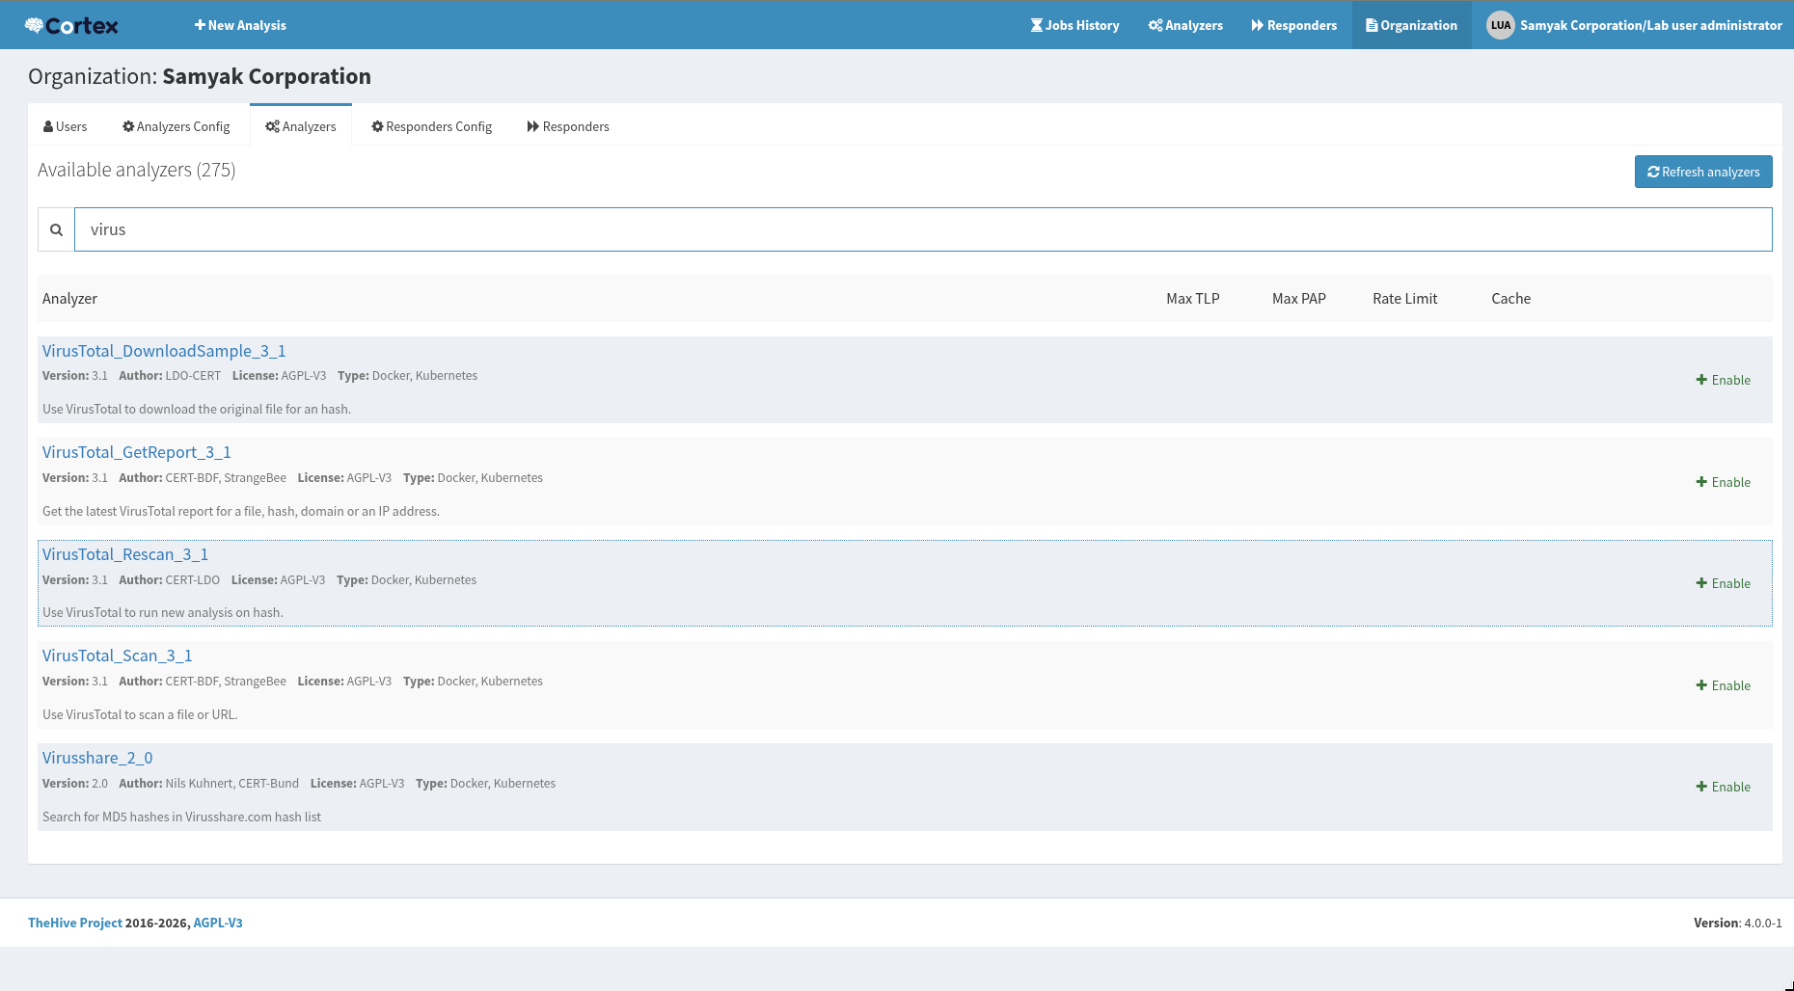Image resolution: width=1794 pixels, height=991 pixels.
Task: Open the Organization page in the navbar
Action: pyautogui.click(x=1411, y=25)
